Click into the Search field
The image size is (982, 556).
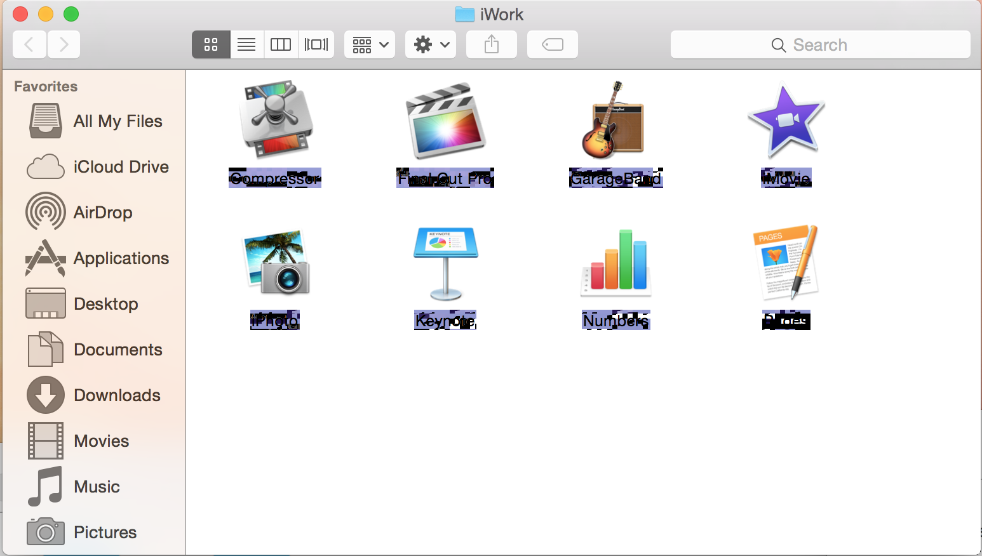(x=821, y=44)
